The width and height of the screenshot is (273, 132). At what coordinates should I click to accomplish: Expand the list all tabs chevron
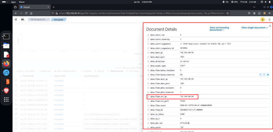tap(254, 7)
